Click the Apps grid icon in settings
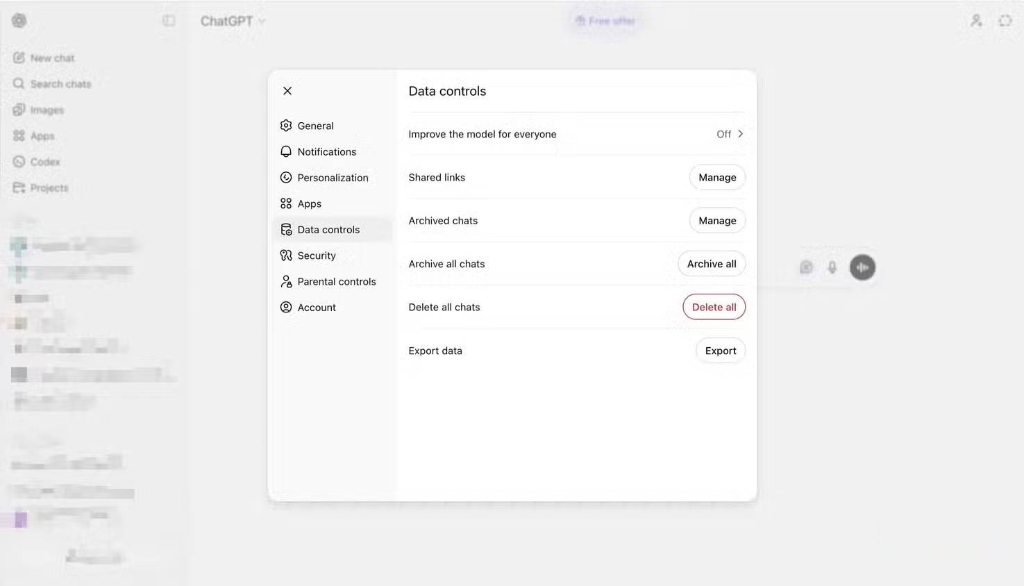This screenshot has width=1024, height=586. pos(286,203)
